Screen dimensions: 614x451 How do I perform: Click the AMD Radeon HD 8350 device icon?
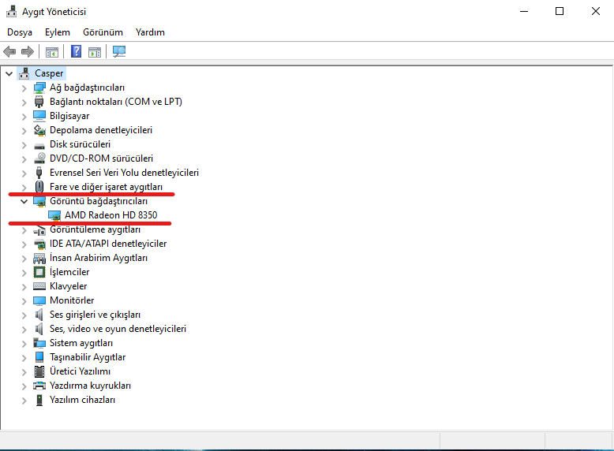[x=54, y=215]
